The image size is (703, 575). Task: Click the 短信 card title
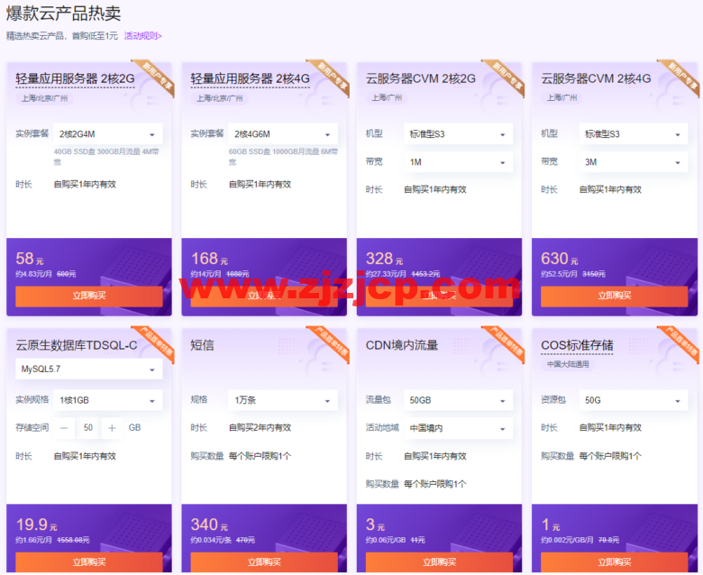click(x=202, y=345)
